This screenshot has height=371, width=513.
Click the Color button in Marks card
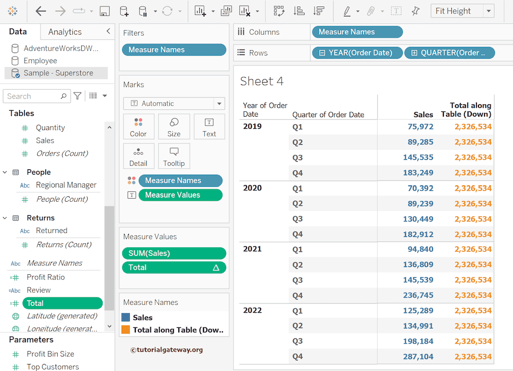click(138, 127)
